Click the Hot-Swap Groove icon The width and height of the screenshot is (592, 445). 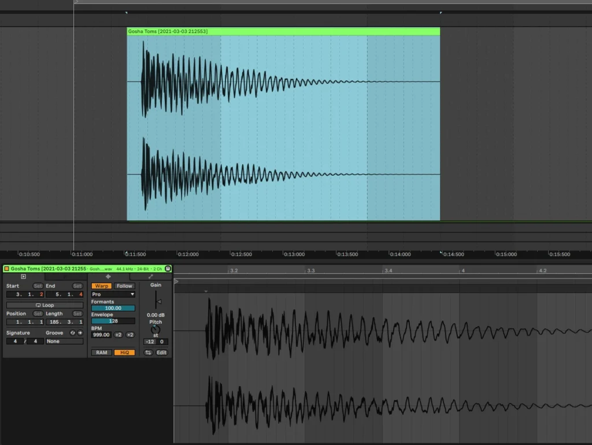tap(72, 333)
